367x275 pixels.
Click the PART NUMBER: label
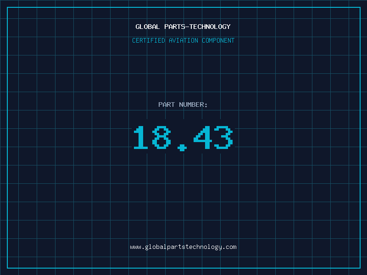[x=183, y=104]
